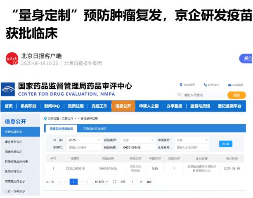This screenshot has width=253, height=198.
Task: Click the contact us (联系我们) icon
Action: click(205, 84)
